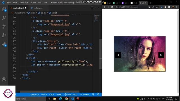Open the Chrome Extensions puzzle icon
This screenshot has width=180, height=101.
click(165, 7)
